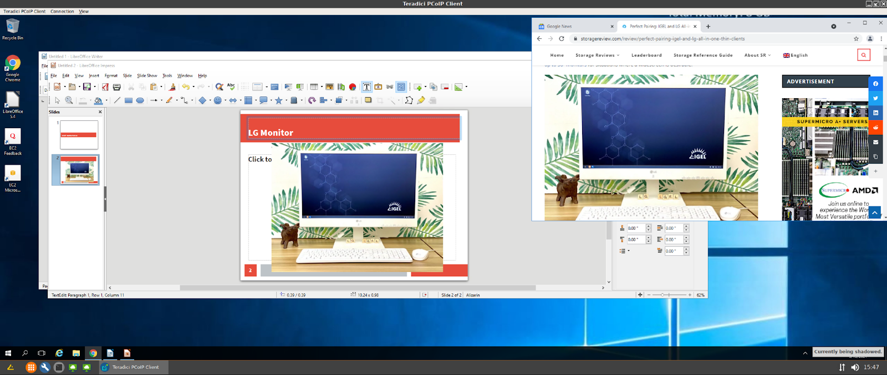This screenshot has height=375, width=887.
Task: Expand Storage Reviews menu on the website
Action: pos(598,55)
